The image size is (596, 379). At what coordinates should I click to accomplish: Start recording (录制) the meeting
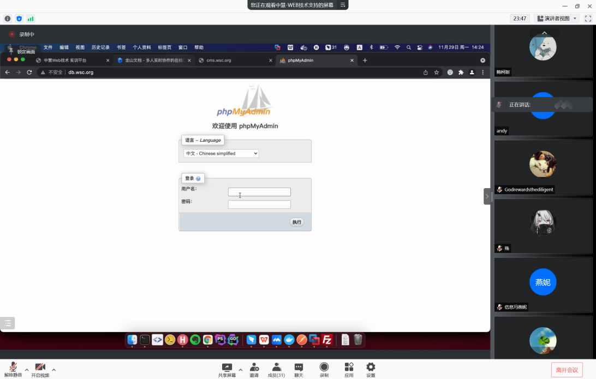(324, 370)
